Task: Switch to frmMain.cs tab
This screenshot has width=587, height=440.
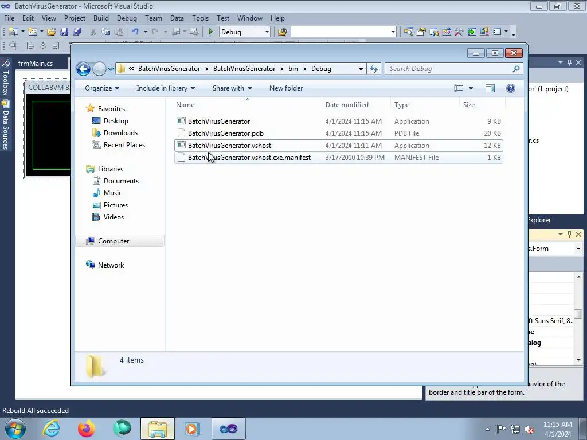Action: click(x=36, y=63)
